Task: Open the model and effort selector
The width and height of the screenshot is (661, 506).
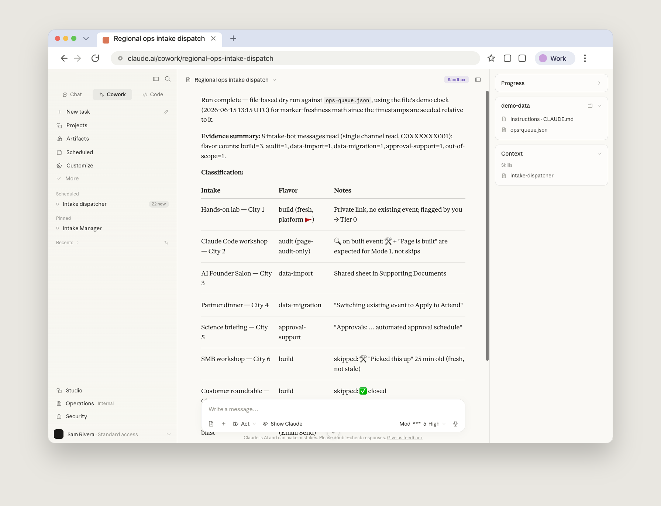Action: pyautogui.click(x=423, y=424)
